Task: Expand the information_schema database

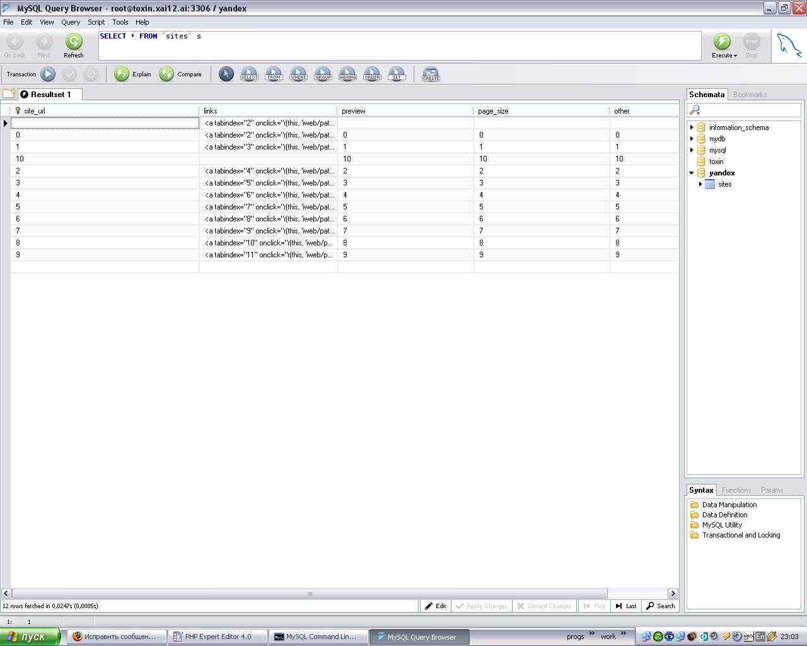Action: (x=692, y=127)
